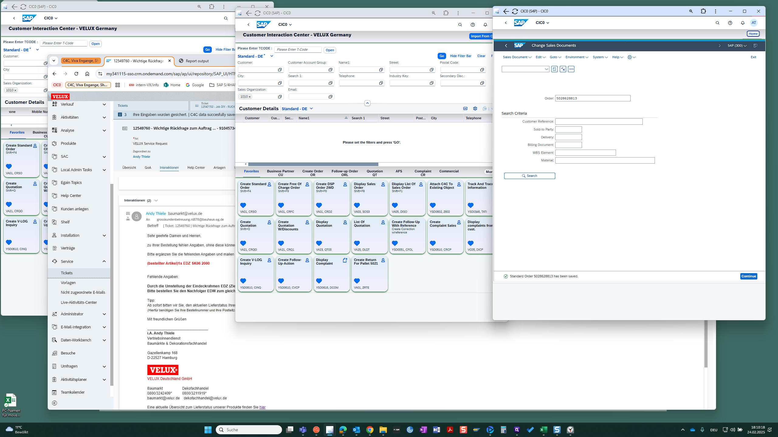The image size is (778, 437).
Task: Toggle favorite heart on Create Return For Pallet 5021 tile
Action: (x=357, y=281)
